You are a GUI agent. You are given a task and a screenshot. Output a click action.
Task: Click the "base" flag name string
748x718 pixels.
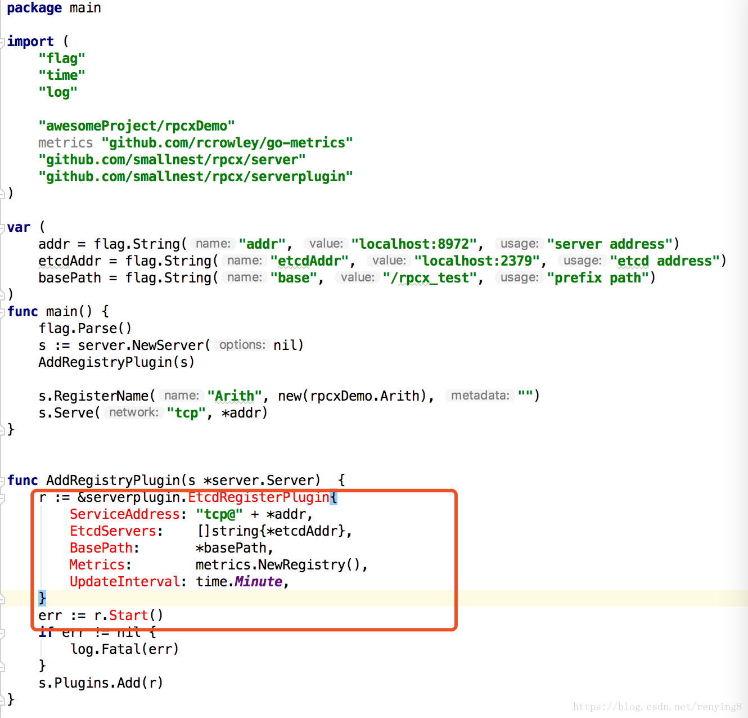(294, 278)
